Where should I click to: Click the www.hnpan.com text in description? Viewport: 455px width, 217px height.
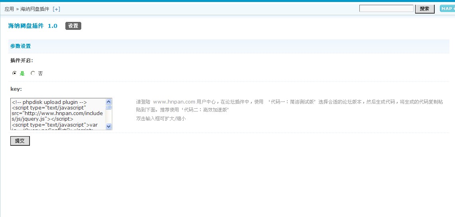[x=174, y=102]
